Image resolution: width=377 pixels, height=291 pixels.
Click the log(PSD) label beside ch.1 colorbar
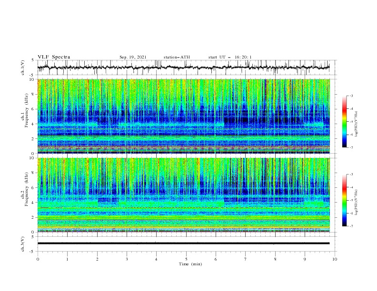tap(357, 124)
